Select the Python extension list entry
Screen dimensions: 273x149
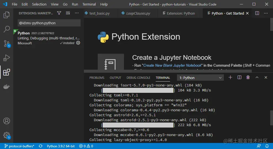click(49, 38)
